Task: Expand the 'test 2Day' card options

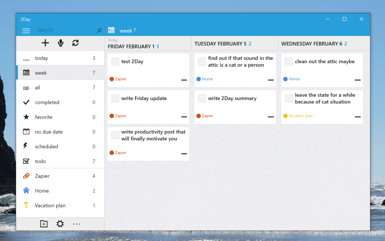Action: 184,80
